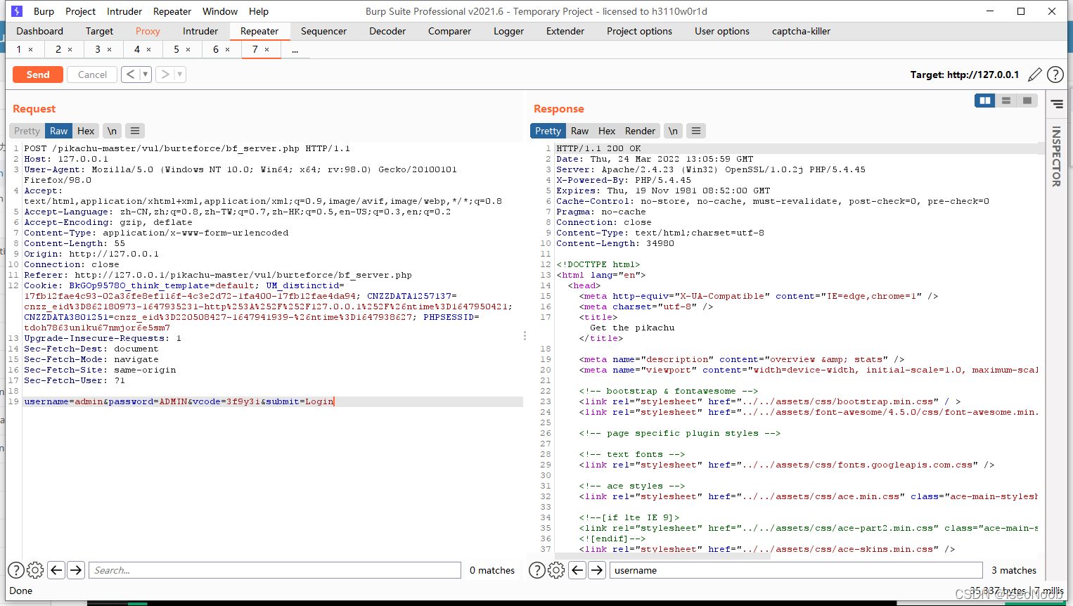Go to next request search match
The width and height of the screenshot is (1073, 606).
coord(76,570)
